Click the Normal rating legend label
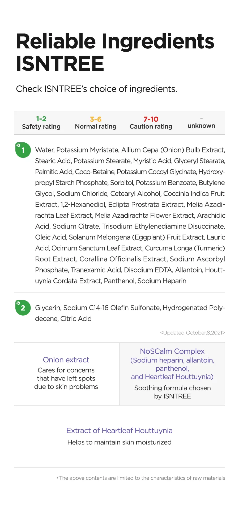Viewport: 239px width, 512px height. (96, 126)
